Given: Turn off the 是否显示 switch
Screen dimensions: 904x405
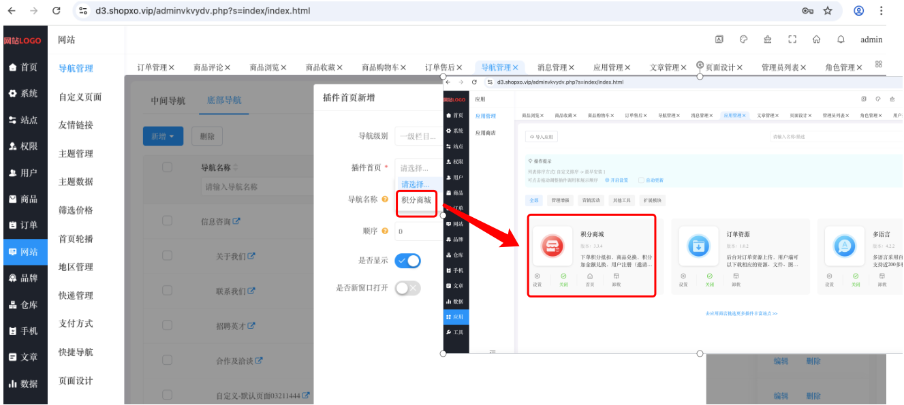Looking at the screenshot, I should 407,261.
